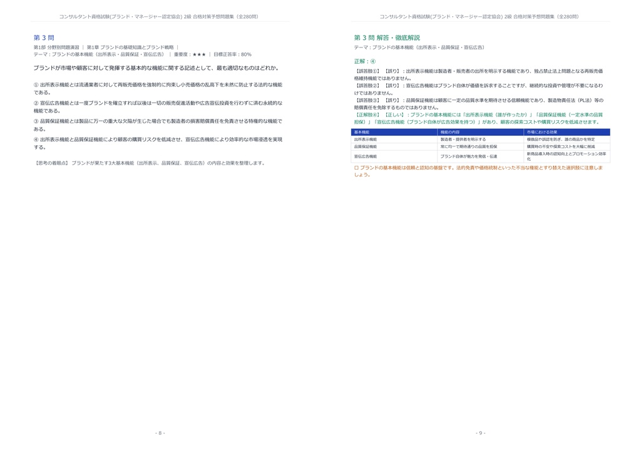
Task: Click the green '正解：④' text
Action: (x=365, y=61)
